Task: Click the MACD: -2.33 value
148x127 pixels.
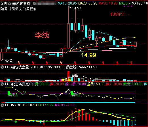Action: pos(65,105)
